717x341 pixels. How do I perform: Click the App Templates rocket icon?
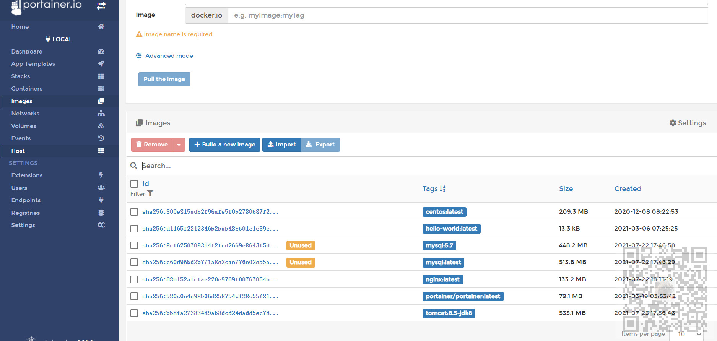101,63
